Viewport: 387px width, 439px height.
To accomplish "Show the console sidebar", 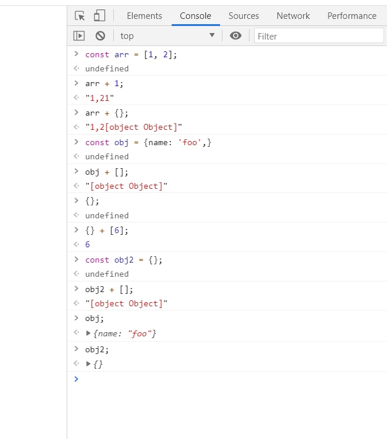I will pyautogui.click(x=79, y=36).
